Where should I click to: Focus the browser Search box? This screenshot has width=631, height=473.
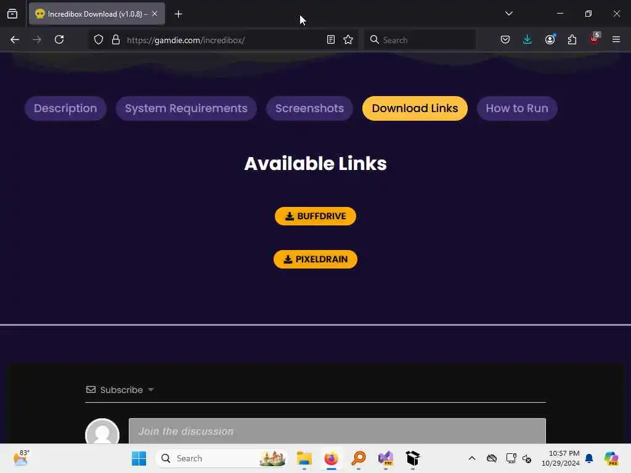420,40
